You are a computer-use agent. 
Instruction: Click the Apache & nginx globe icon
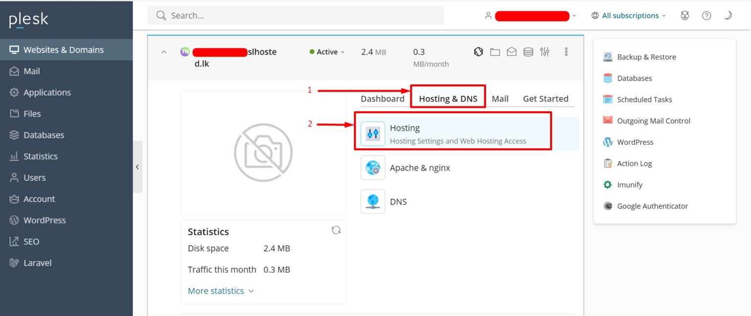(373, 168)
